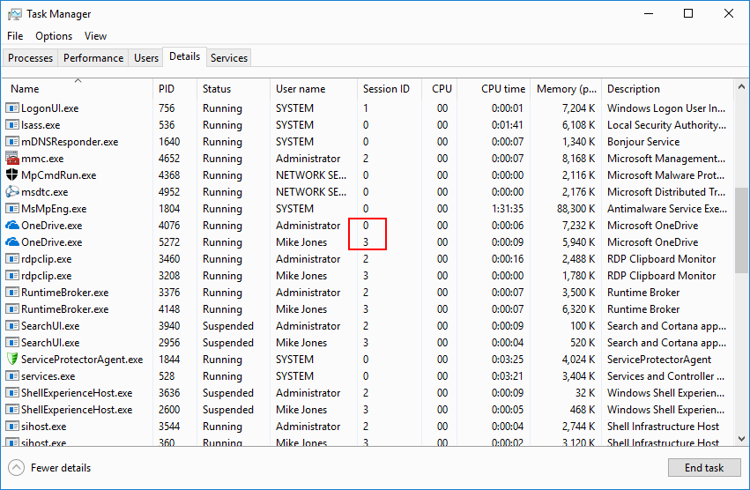
Task: Click the MsMpEng.exe process icon
Action: coord(12,209)
